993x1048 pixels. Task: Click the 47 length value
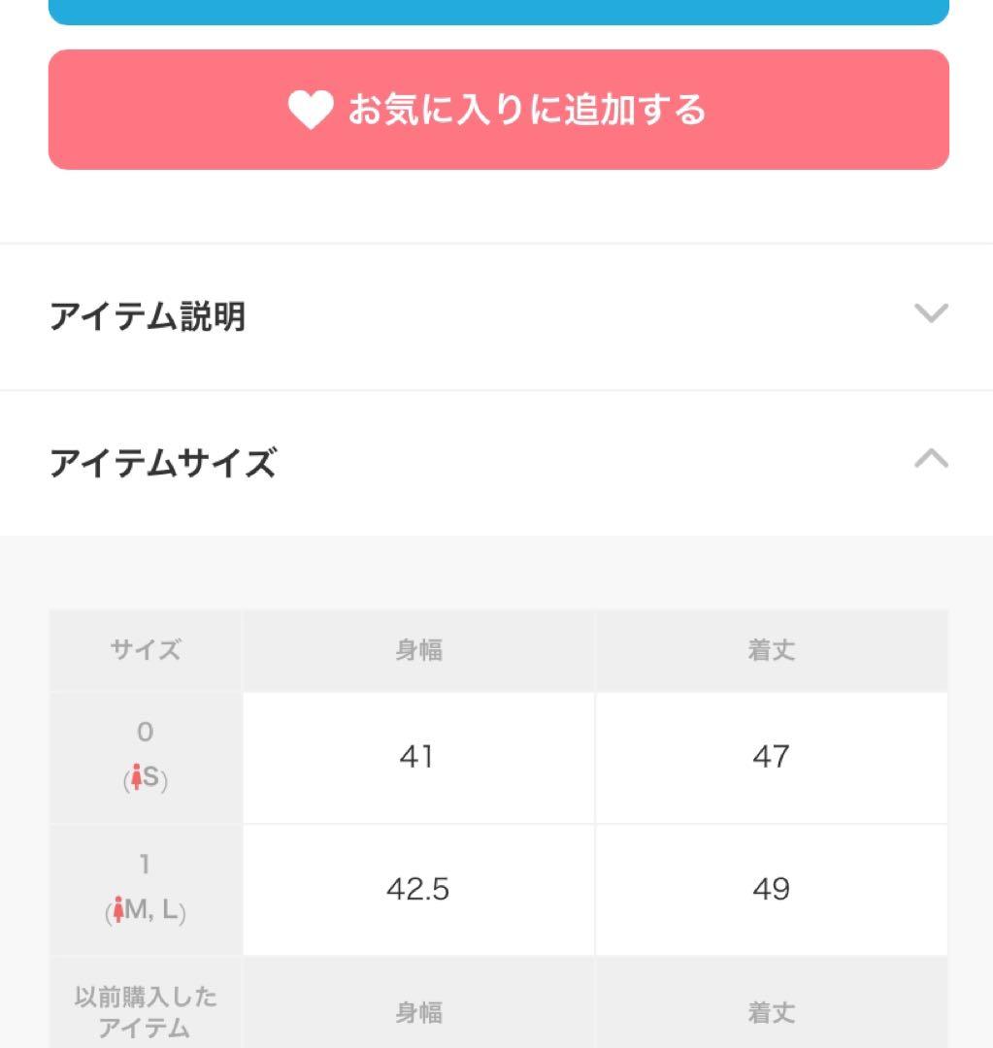[x=771, y=757]
